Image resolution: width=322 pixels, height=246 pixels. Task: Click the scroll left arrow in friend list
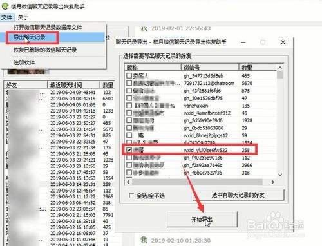point(128,182)
